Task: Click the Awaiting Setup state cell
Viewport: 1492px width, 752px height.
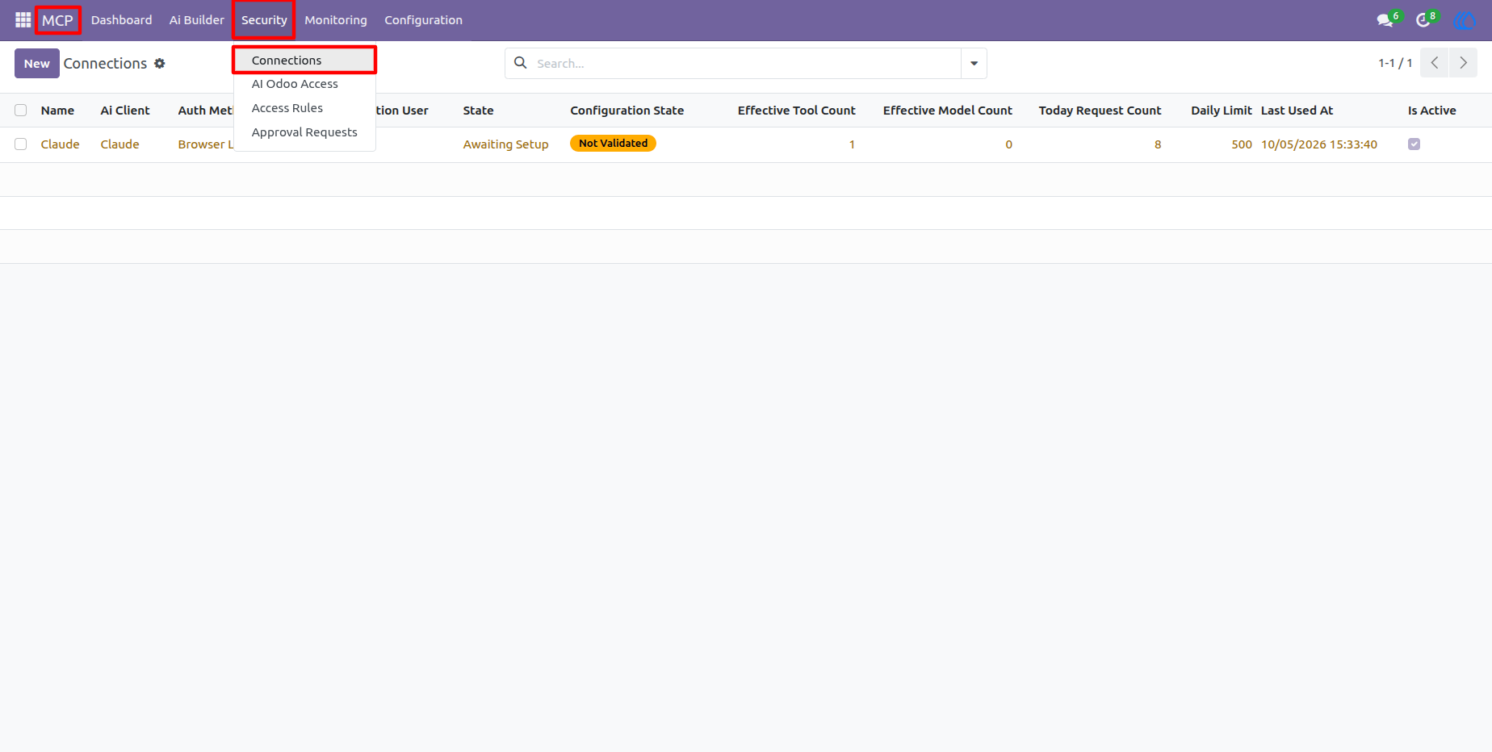Action: pos(505,144)
